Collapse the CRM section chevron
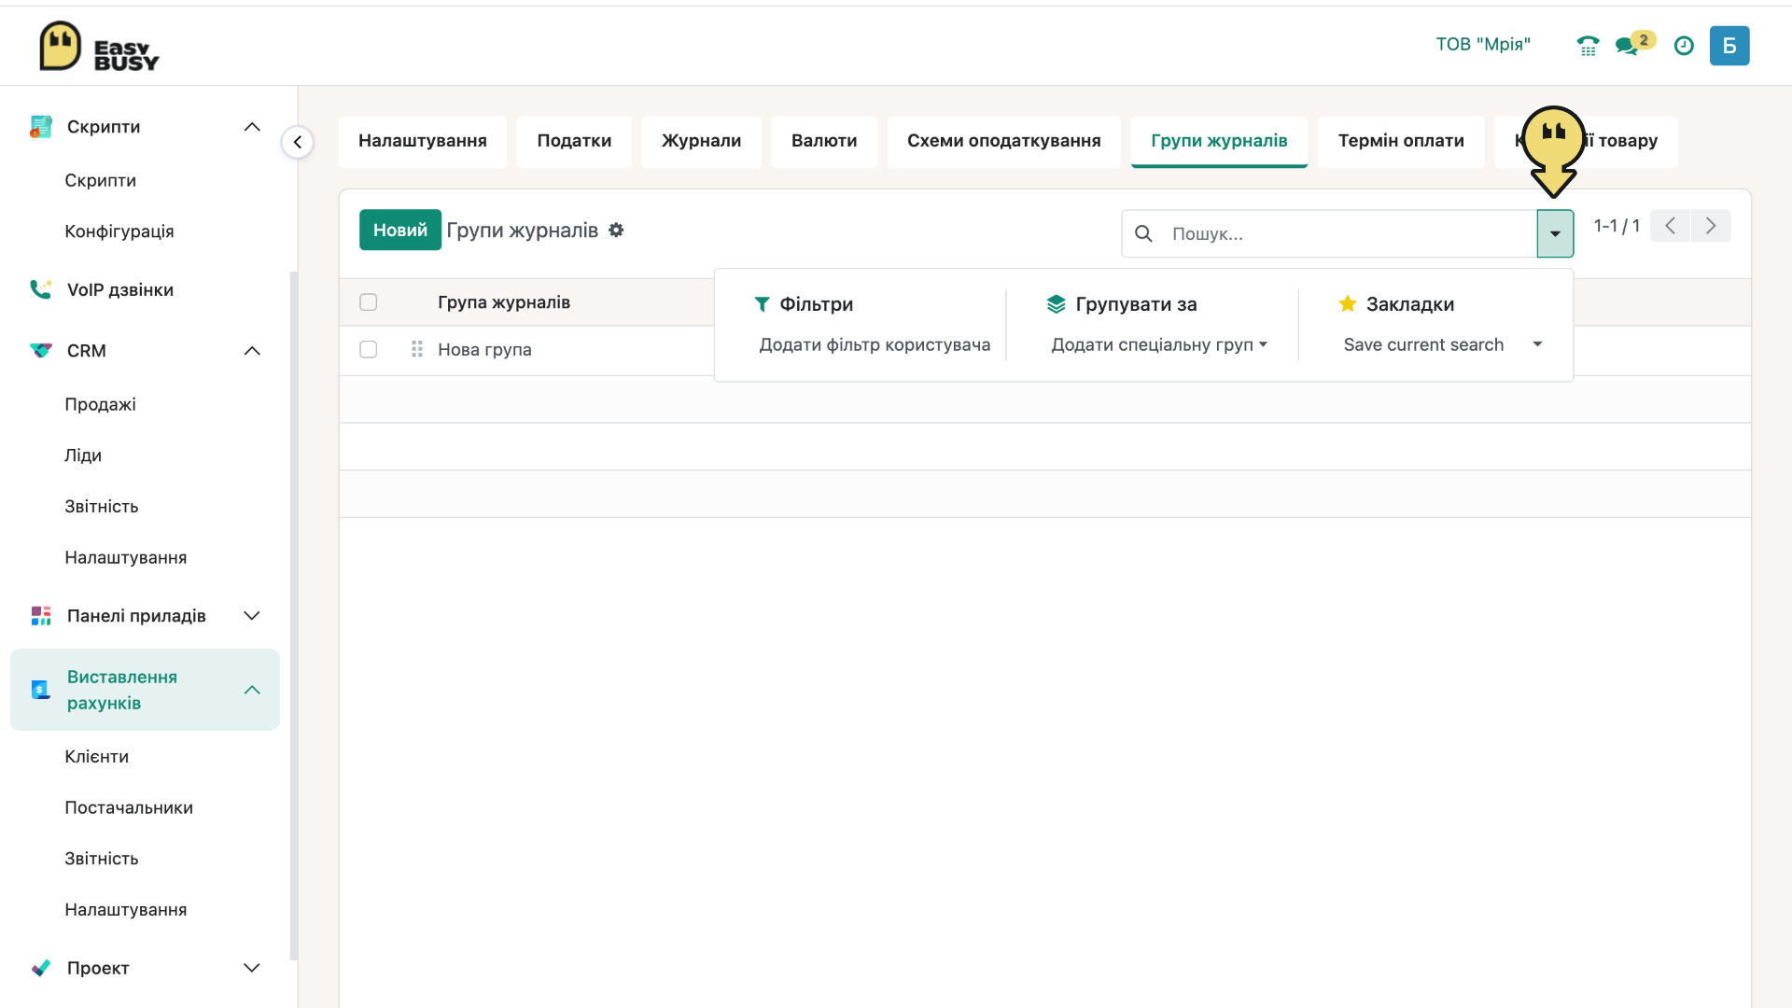This screenshot has height=1008, width=1792. (x=252, y=351)
